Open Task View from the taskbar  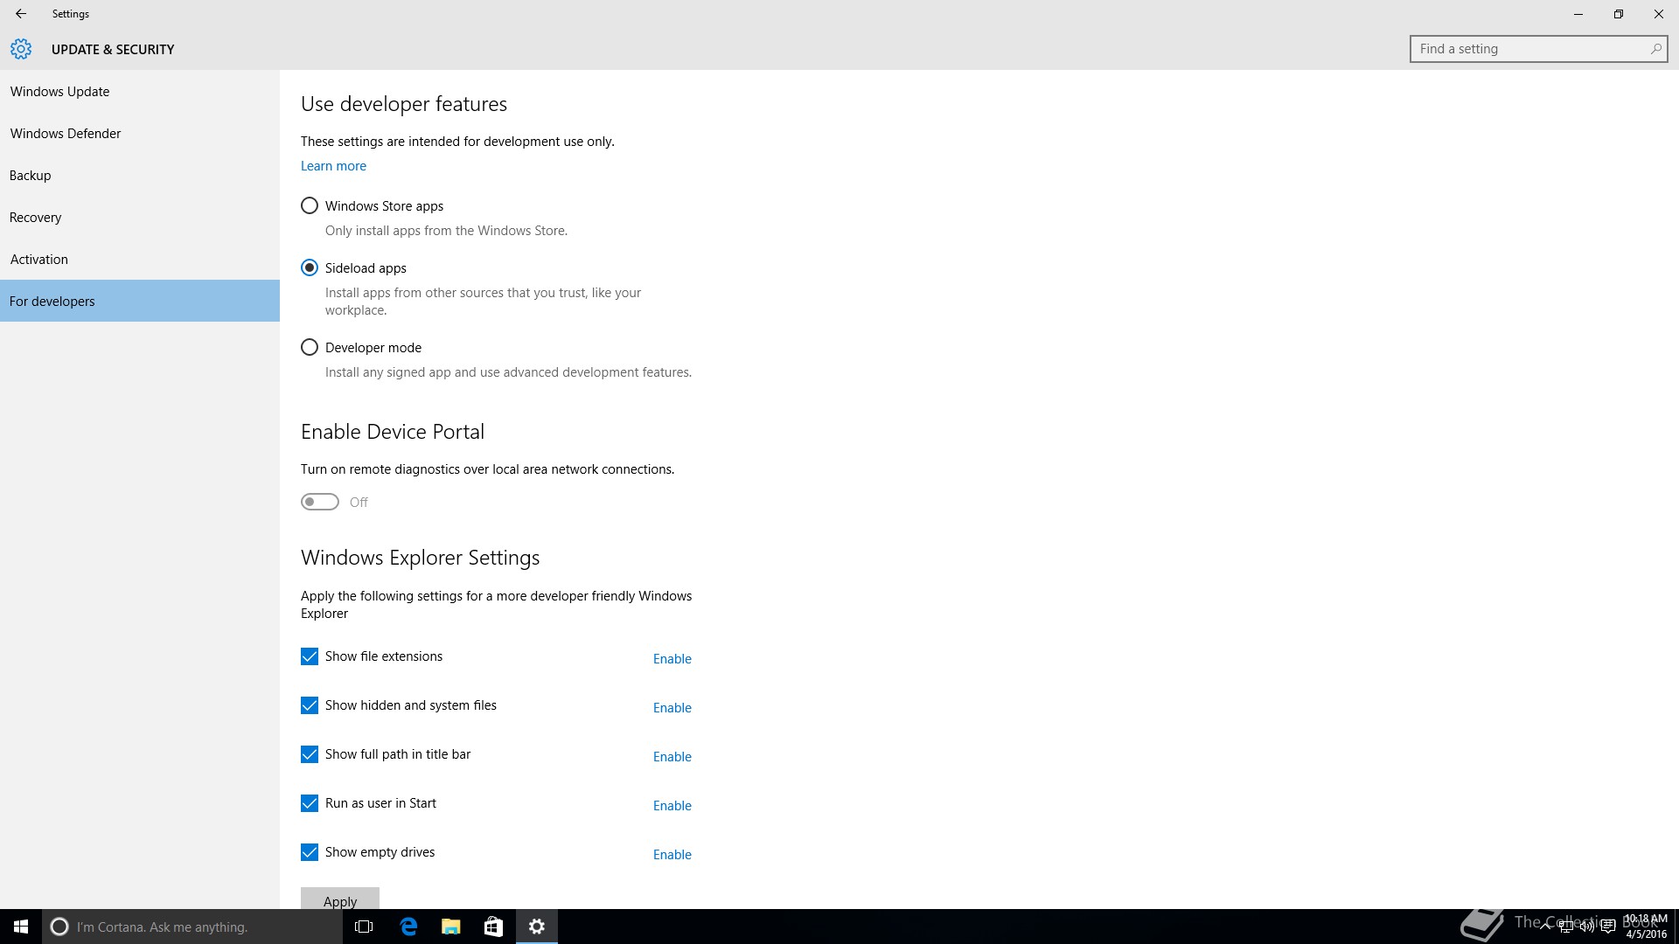364,927
